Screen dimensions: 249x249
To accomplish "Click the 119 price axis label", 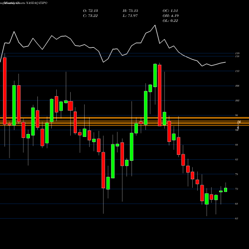I will (237, 53).
